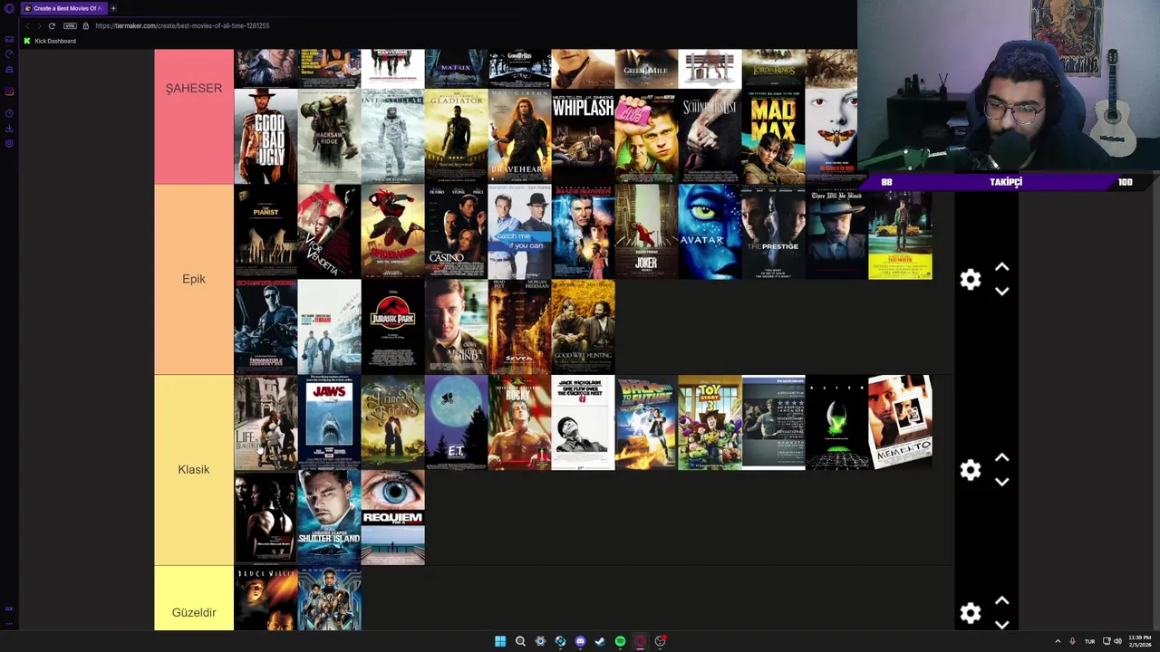Select the Mad Max poster
The width and height of the screenshot is (1160, 652).
773,136
